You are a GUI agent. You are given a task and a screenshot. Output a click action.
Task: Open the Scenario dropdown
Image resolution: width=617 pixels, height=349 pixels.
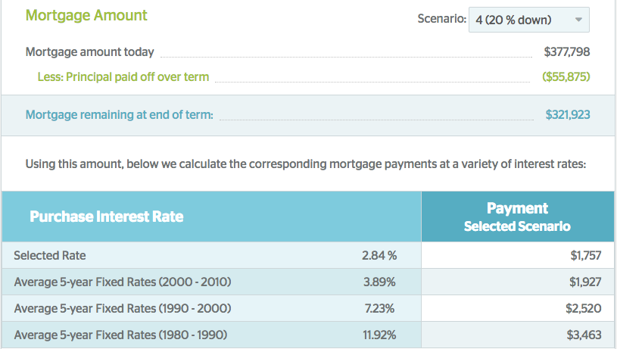[529, 20]
